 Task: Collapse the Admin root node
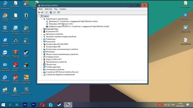[x=39, y=16]
